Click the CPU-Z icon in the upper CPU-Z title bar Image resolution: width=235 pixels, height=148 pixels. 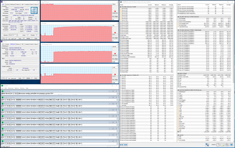[2, 2]
